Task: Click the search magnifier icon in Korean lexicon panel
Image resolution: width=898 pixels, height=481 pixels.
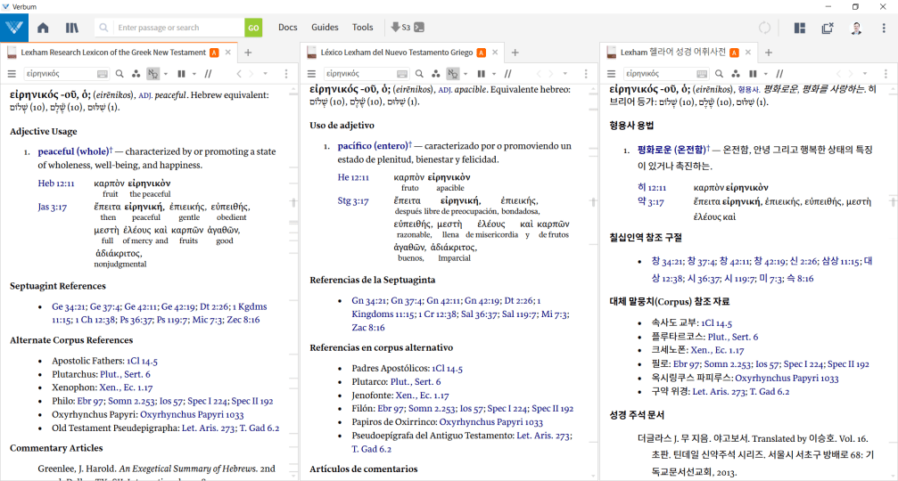Action: point(718,74)
